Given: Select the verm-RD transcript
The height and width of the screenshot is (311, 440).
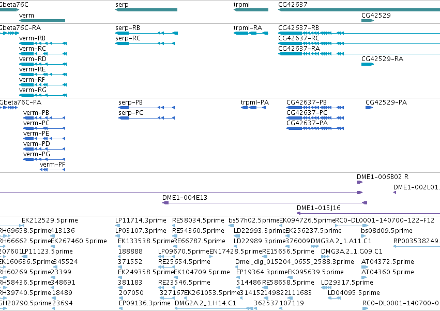Looking at the screenshot, I should (x=43, y=64).
